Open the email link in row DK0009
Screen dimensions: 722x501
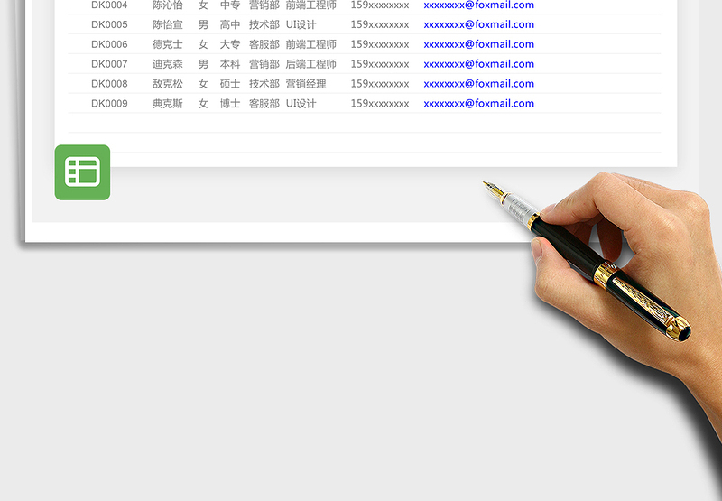click(x=479, y=104)
